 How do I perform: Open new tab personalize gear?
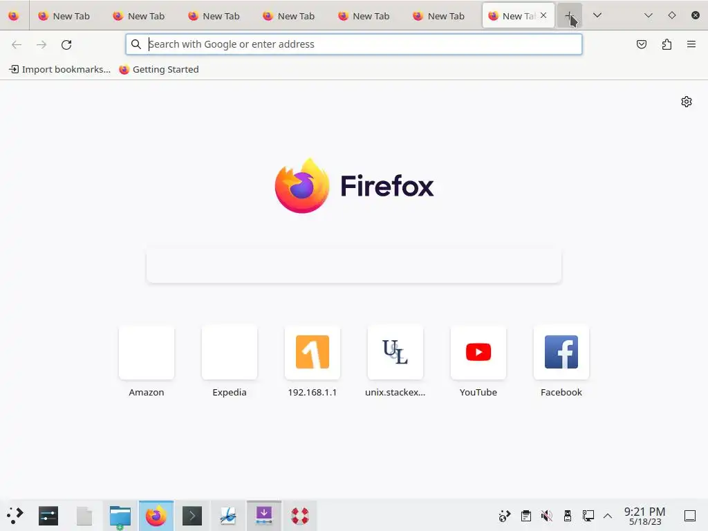[687, 102]
